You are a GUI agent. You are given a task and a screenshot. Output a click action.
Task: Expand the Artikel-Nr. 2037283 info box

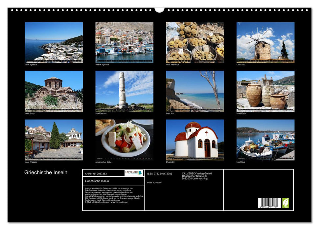(x=96, y=174)
